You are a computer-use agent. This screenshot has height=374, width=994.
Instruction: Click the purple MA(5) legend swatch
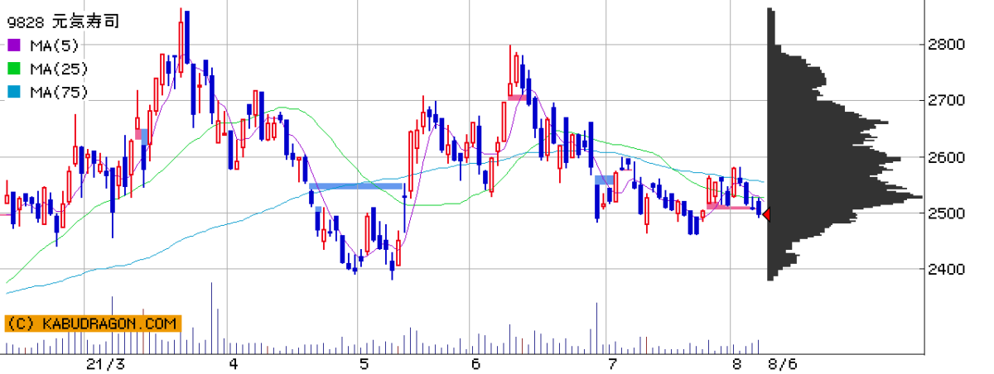pyautogui.click(x=12, y=45)
